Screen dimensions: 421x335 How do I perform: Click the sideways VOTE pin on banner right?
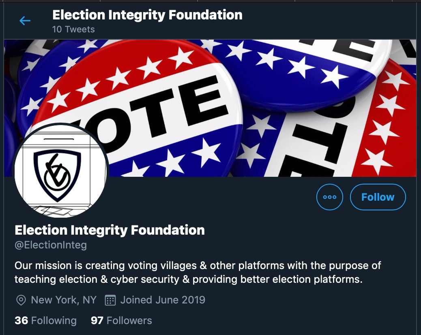coord(345,138)
